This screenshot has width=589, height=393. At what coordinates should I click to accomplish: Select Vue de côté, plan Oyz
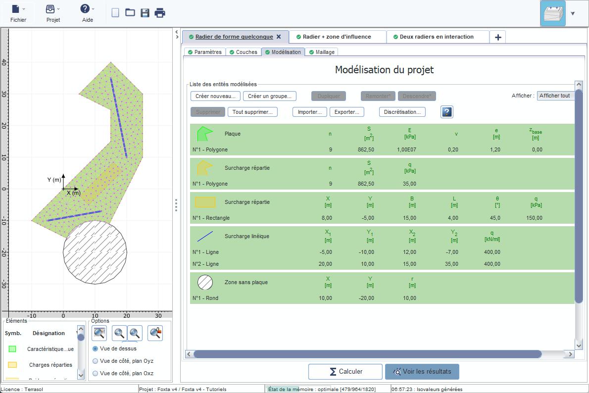(x=96, y=361)
